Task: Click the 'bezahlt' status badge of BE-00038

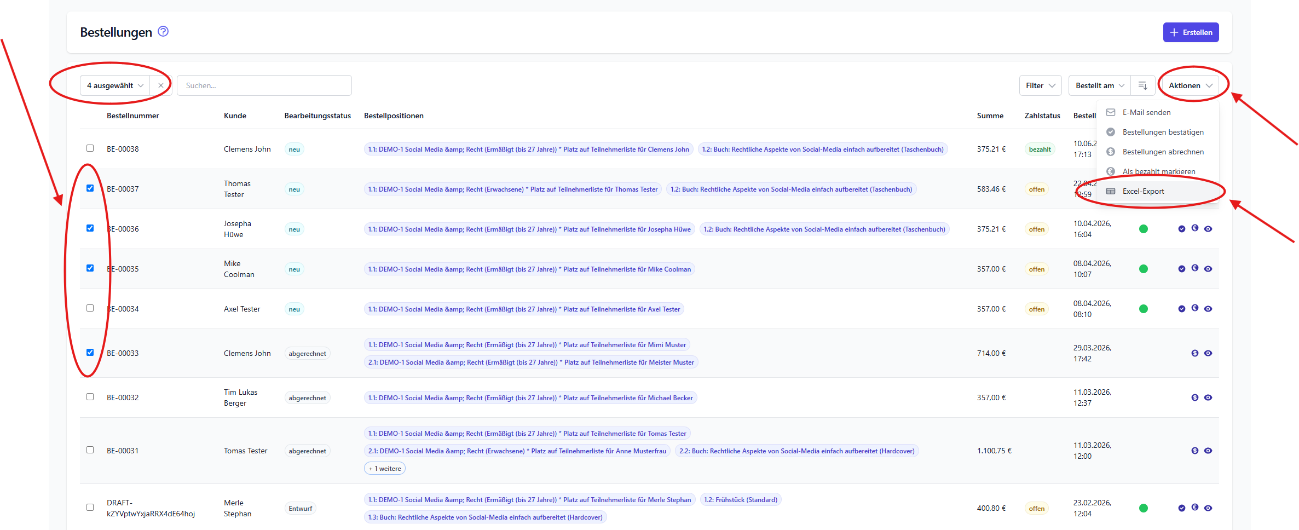Action: click(x=1040, y=149)
